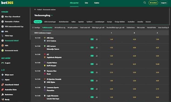Viewport: 171px width, 102px height.
Task: Open Australian Rules in sidebar
Action: click(x=11, y=90)
